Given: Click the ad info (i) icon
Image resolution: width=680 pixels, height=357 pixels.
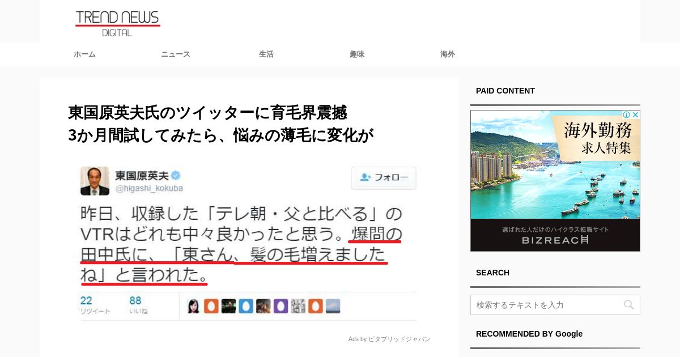Looking at the screenshot, I should point(627,114).
